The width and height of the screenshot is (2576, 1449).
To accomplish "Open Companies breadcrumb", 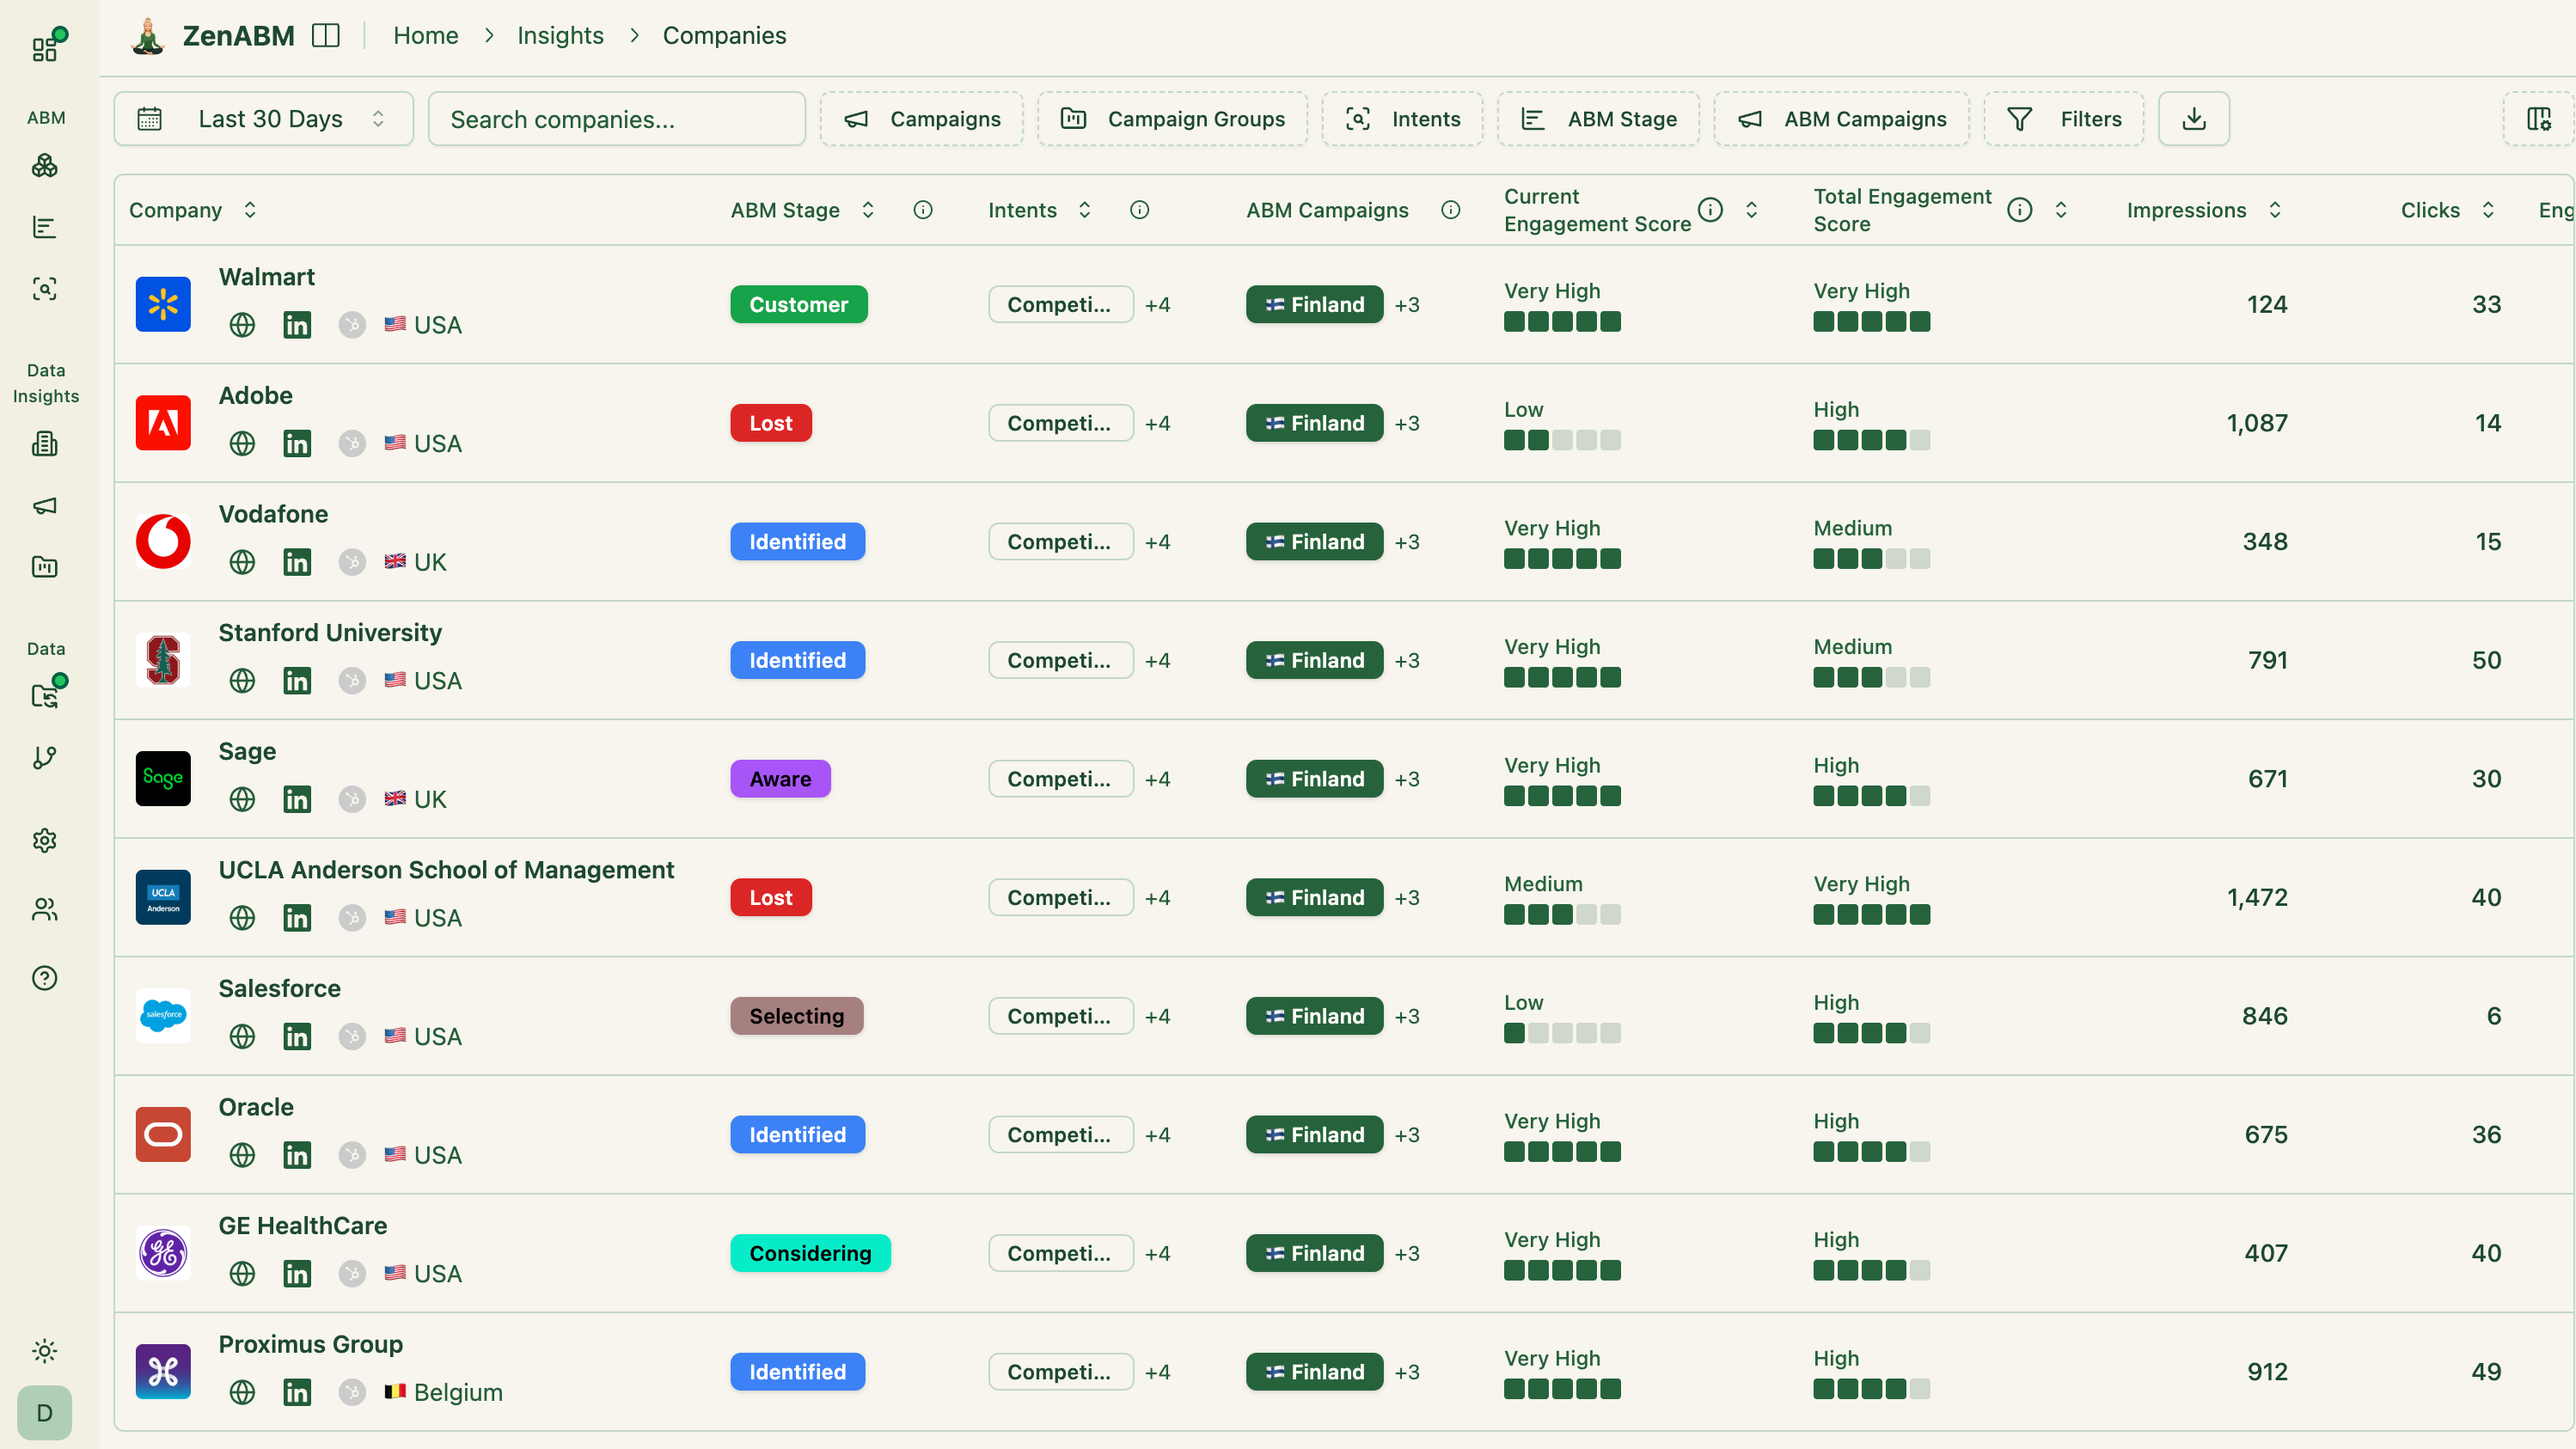I will (725, 36).
